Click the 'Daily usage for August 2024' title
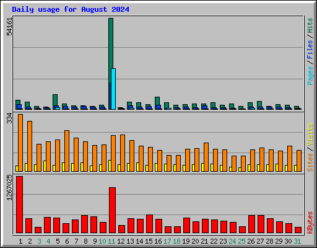317x248 pixels. point(71,9)
